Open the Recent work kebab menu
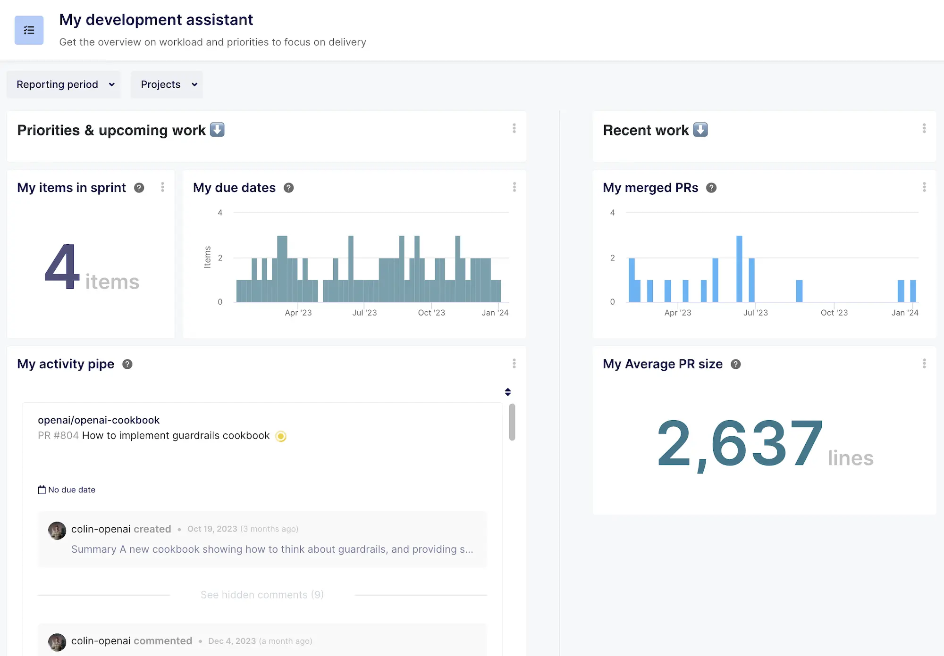 (x=924, y=129)
